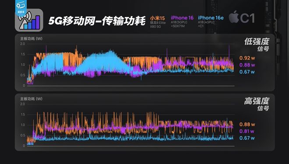Click the orange 0.92 w value
289x164 pixels.
point(247,58)
